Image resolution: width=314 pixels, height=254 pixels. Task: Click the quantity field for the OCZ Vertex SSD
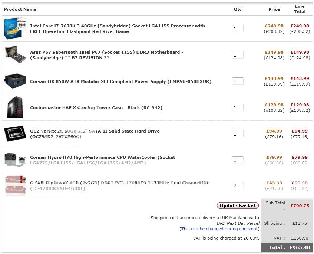tap(238, 134)
